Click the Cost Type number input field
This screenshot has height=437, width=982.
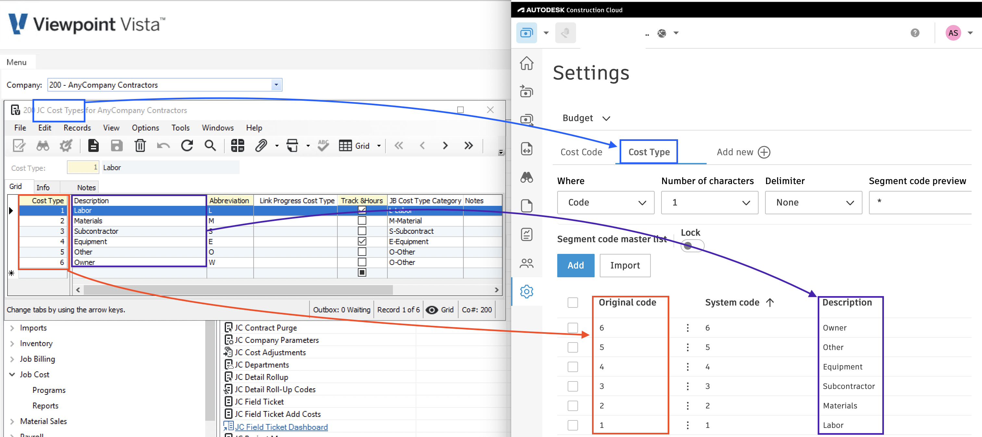(83, 168)
